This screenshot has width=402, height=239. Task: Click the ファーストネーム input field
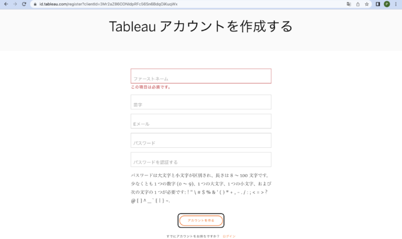point(201,76)
